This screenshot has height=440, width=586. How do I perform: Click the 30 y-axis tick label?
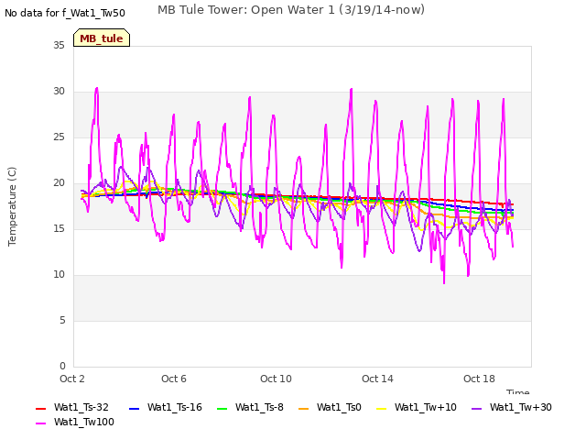[x=59, y=92]
